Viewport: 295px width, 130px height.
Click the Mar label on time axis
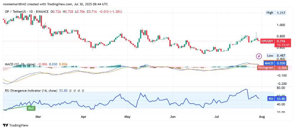38,117
